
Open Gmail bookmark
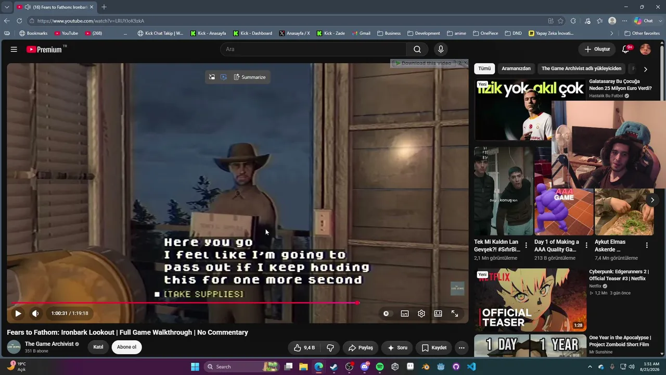tap(361, 33)
